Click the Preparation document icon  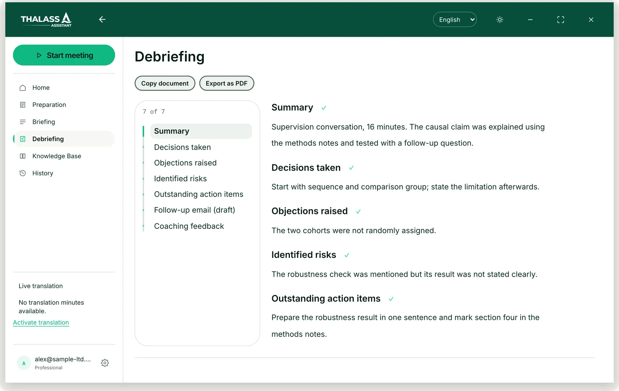[x=23, y=105]
